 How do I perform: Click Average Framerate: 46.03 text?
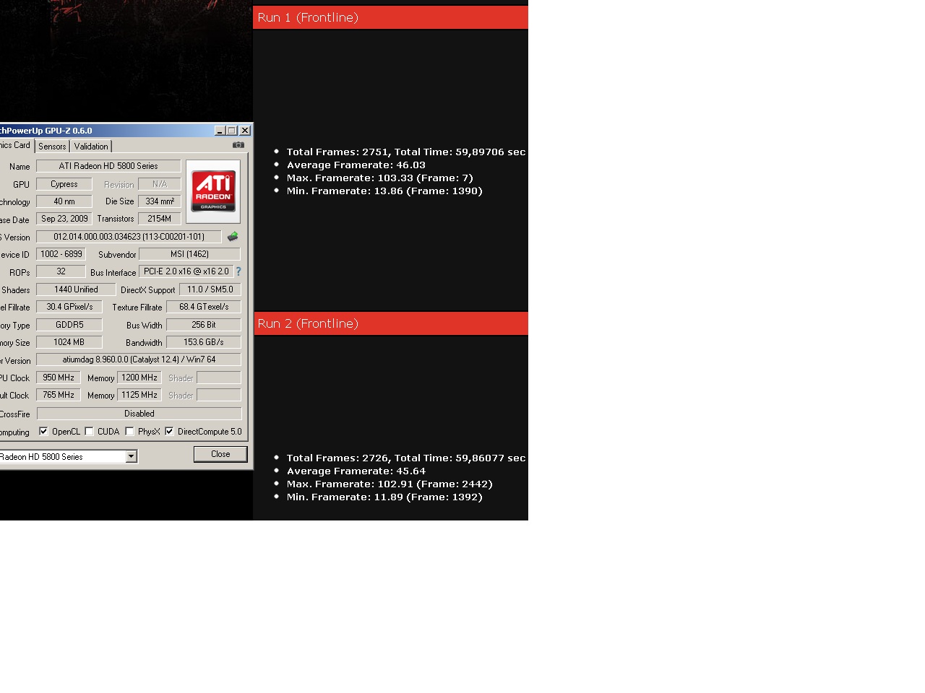[356, 165]
